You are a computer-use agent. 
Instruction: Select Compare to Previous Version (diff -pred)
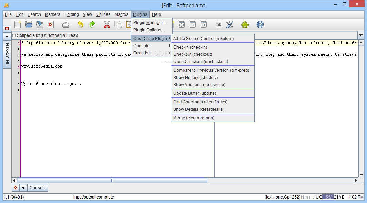213,70
